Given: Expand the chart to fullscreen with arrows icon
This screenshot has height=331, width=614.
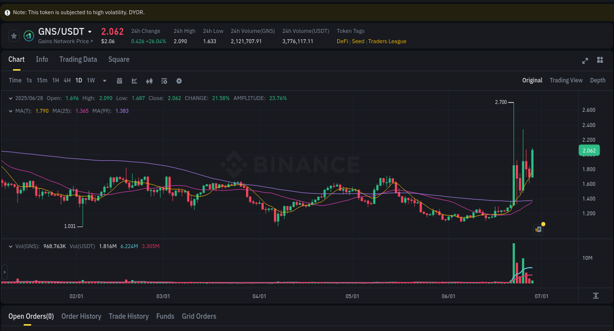Looking at the screenshot, I should point(585,60).
